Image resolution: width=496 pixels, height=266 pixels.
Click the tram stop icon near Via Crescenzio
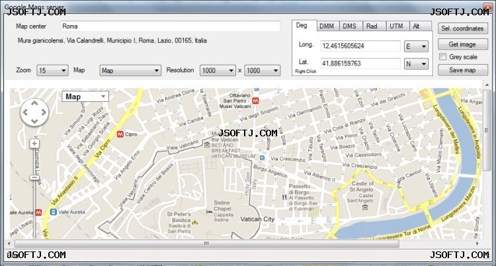click(x=262, y=157)
